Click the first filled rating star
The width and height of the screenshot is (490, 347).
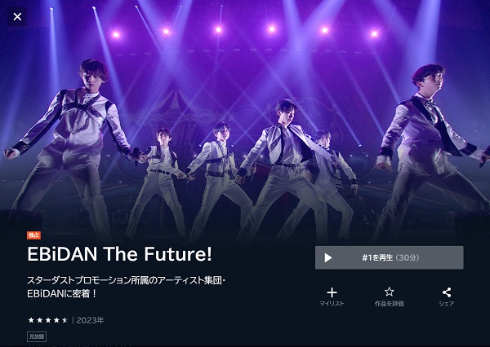pyautogui.click(x=31, y=320)
